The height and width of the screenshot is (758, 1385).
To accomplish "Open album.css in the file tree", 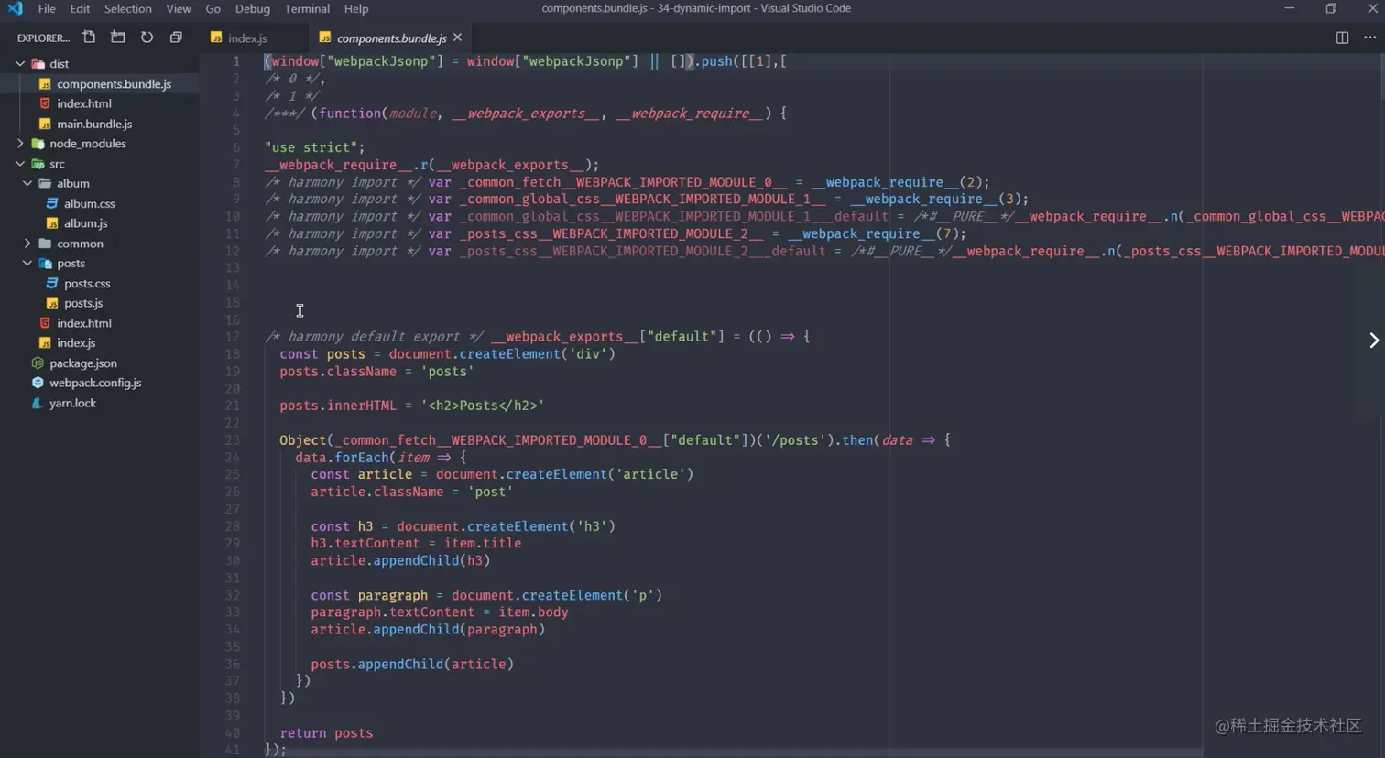I will pos(90,203).
